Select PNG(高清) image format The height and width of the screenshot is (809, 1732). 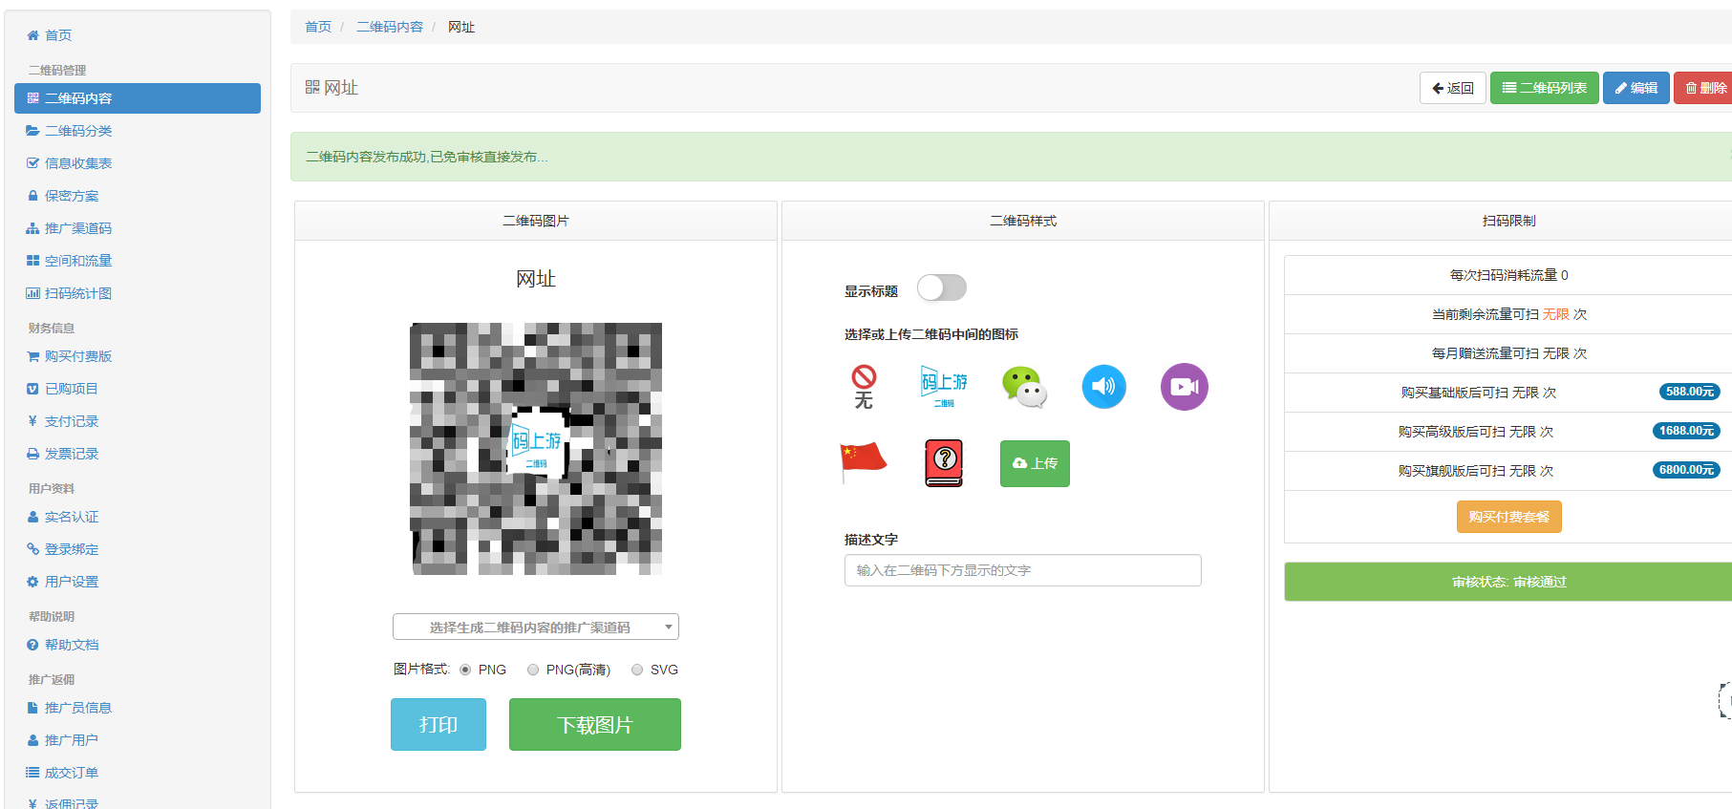pos(533,670)
